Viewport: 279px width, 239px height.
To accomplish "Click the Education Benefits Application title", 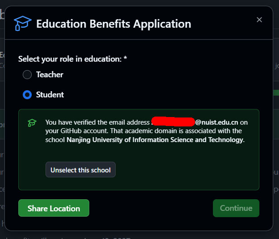I will click(x=113, y=24).
